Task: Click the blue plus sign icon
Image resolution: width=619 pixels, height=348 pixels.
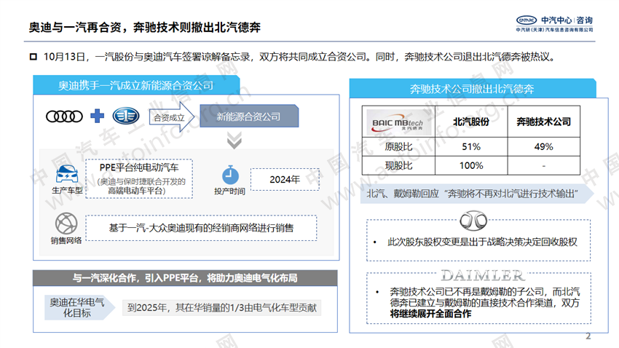Action: pos(97,116)
